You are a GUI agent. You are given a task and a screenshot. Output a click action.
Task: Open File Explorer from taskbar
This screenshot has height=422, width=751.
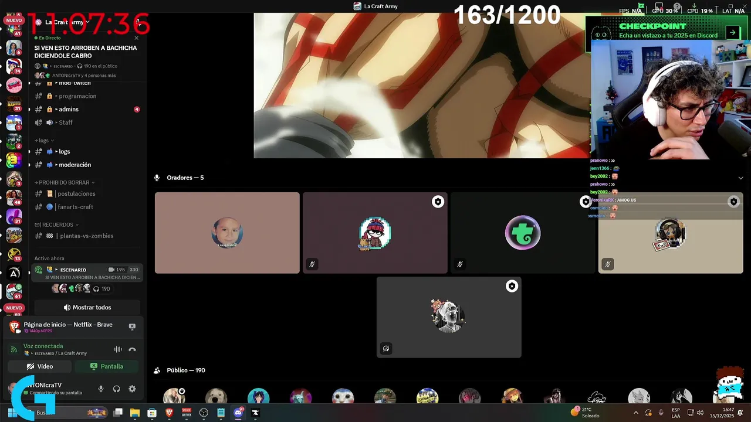coord(135,413)
